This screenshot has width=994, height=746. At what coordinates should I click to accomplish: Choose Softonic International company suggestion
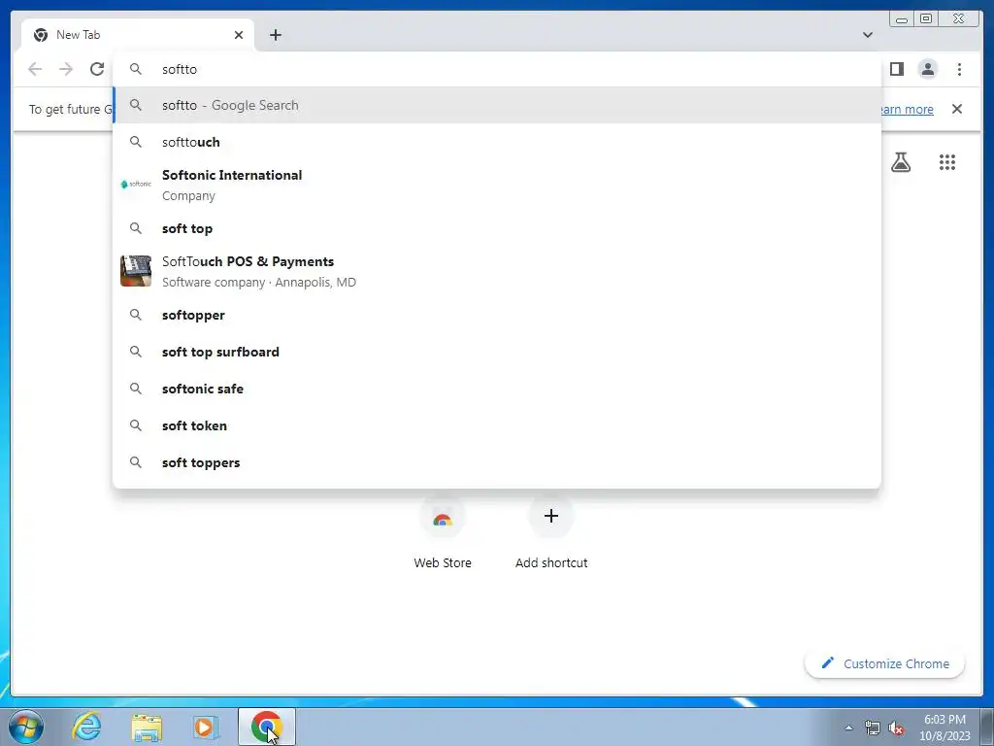(497, 186)
